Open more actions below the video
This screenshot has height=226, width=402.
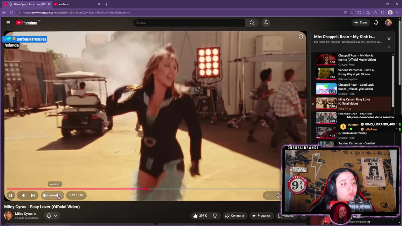tap(303, 216)
